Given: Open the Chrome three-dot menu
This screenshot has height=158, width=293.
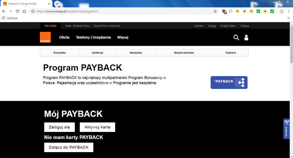Looking at the screenshot, I should 289,11.
